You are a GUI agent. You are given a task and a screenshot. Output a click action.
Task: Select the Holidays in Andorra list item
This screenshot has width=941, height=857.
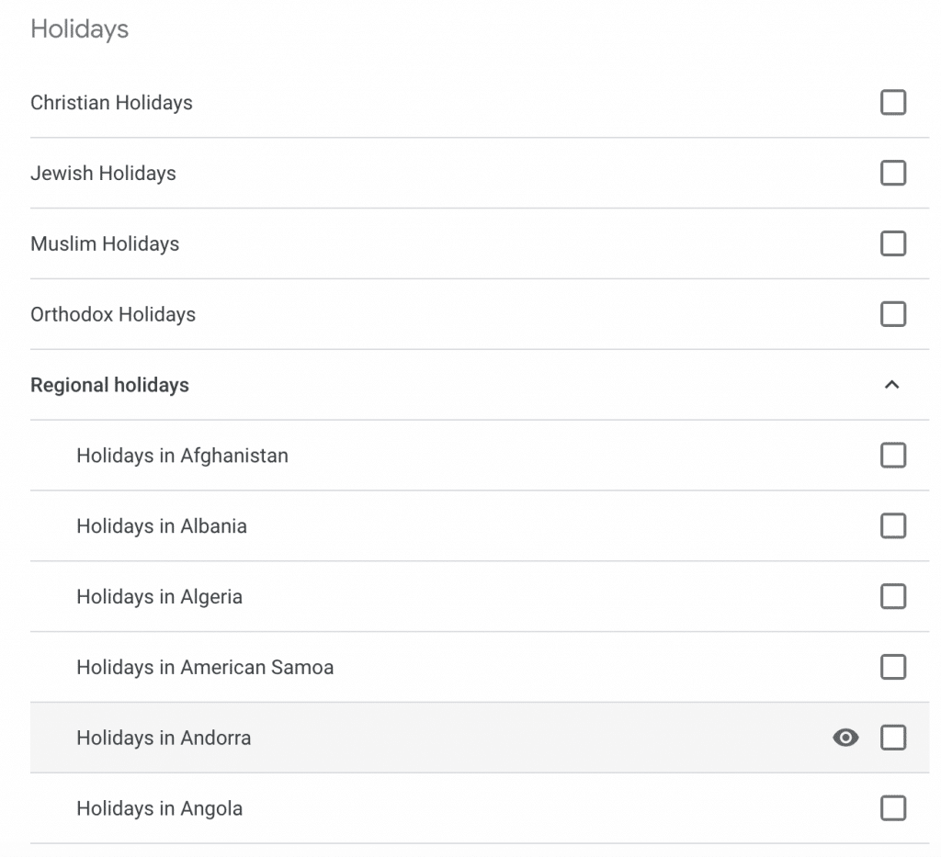[x=164, y=738]
